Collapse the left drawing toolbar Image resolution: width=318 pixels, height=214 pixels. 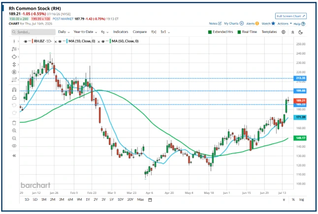coord(14,156)
